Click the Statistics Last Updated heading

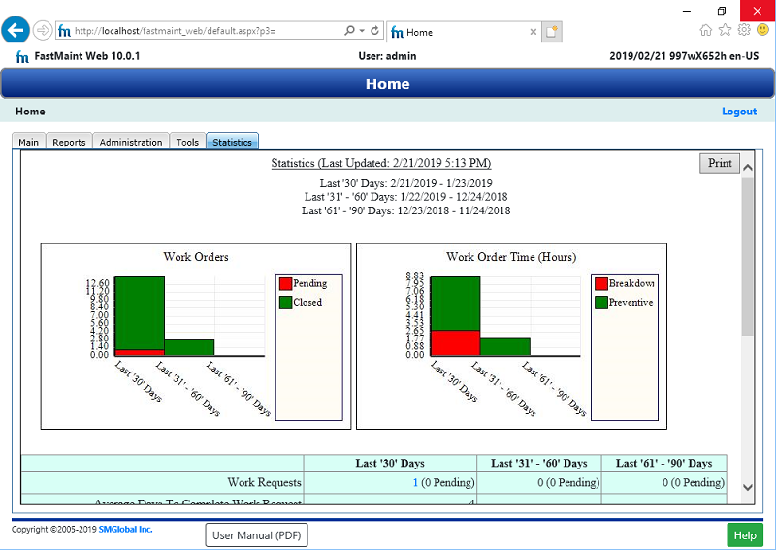(381, 163)
